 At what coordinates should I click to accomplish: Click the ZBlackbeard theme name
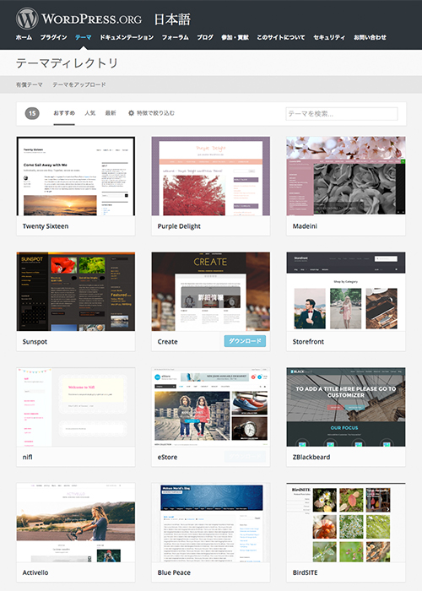(311, 458)
